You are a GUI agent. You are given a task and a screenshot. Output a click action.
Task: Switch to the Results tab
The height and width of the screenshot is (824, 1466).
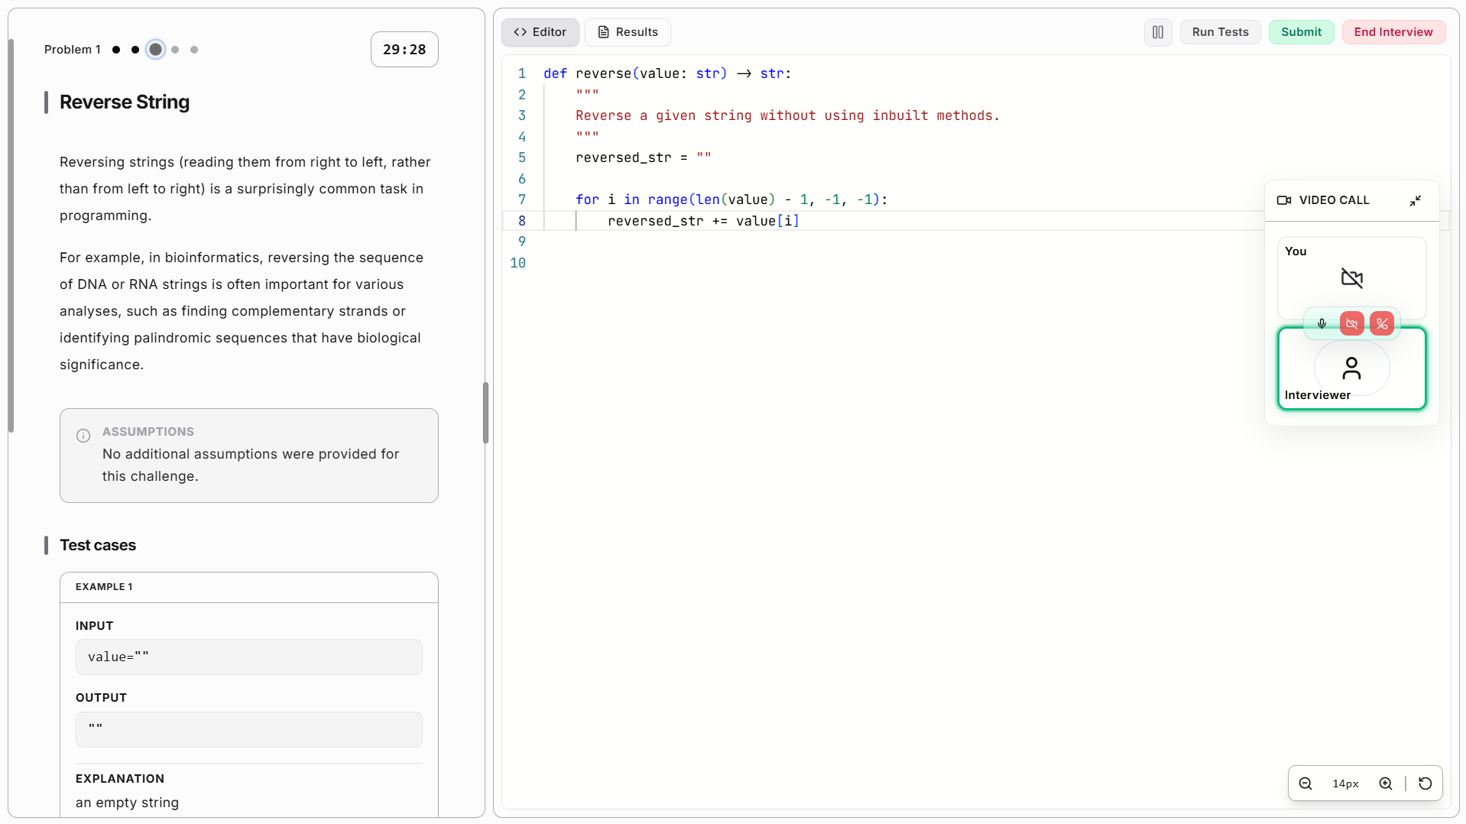628,32
